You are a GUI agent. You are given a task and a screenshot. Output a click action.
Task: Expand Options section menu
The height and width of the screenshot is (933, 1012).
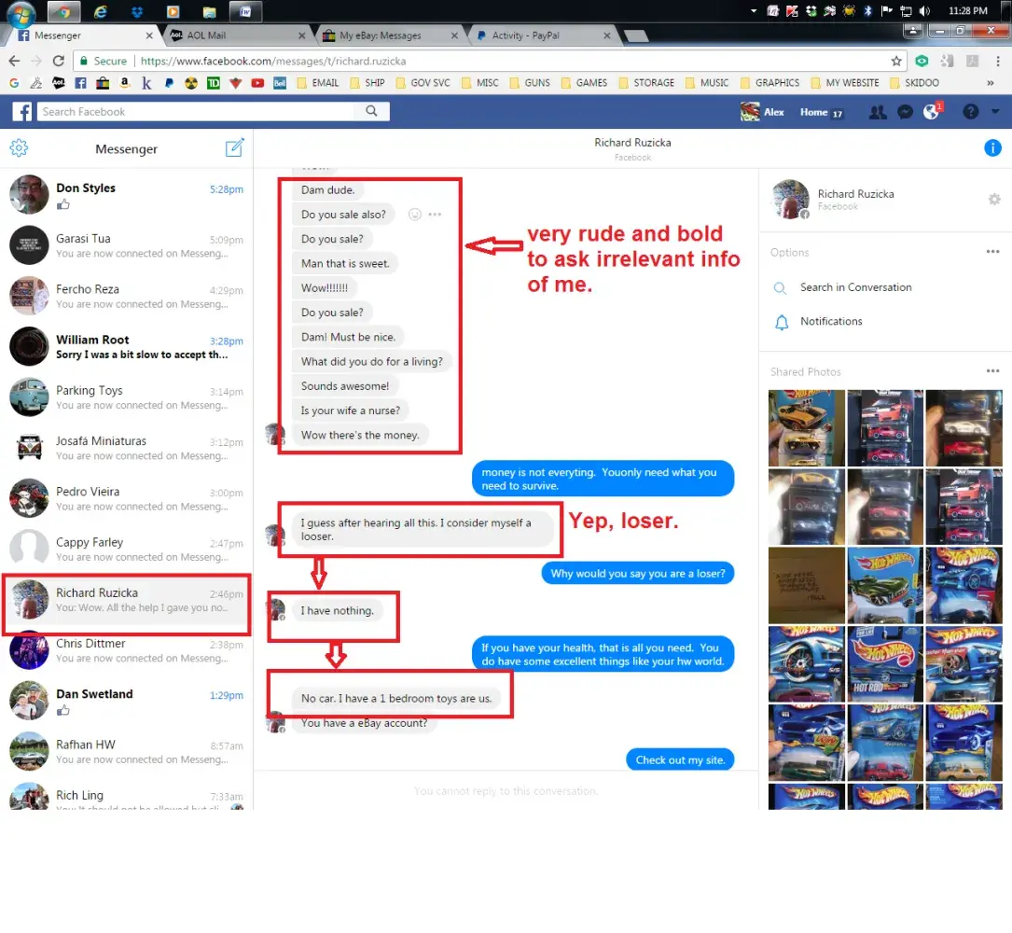tap(992, 252)
